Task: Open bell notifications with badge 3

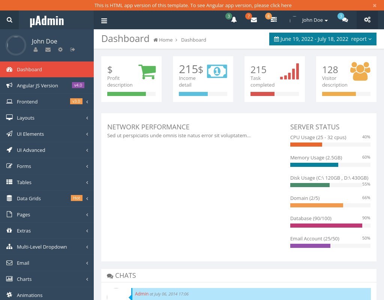Action: click(x=234, y=20)
